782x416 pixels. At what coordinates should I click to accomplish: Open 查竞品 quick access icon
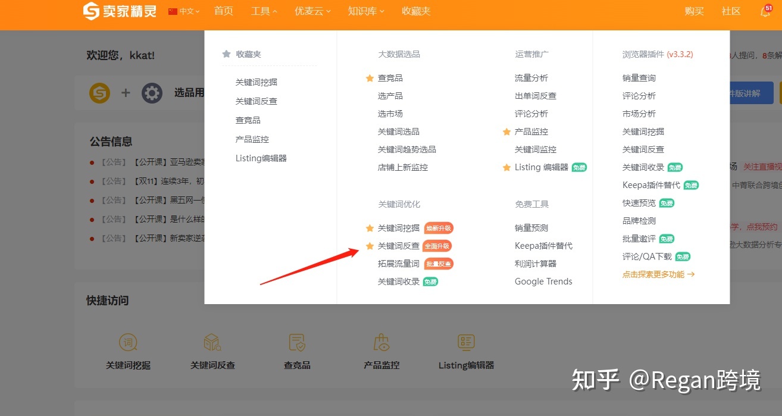[297, 343]
